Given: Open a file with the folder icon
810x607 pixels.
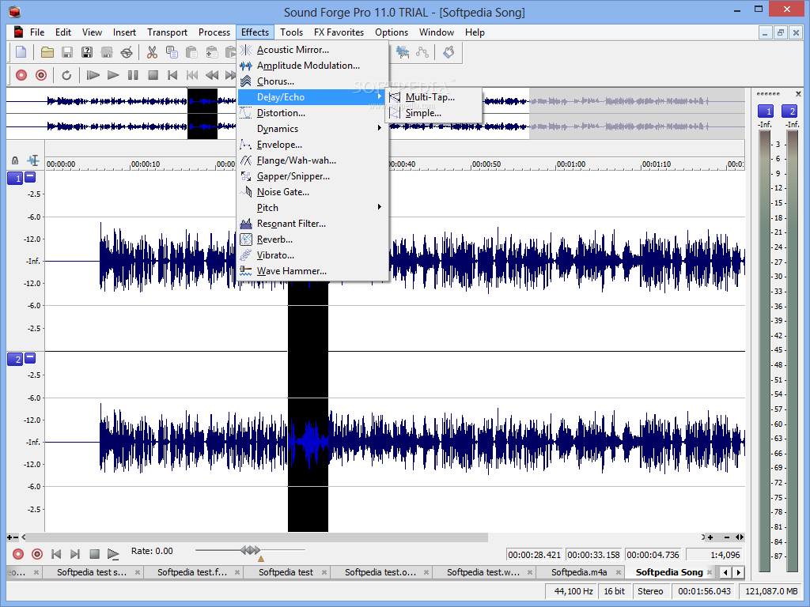Looking at the screenshot, I should (x=47, y=52).
